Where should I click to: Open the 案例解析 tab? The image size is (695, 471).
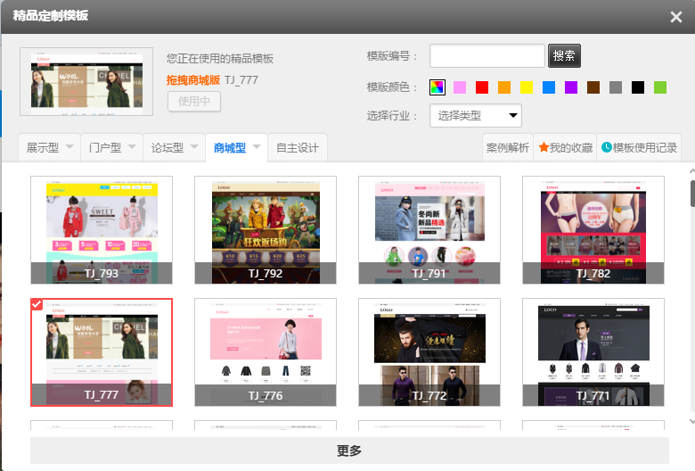click(507, 148)
